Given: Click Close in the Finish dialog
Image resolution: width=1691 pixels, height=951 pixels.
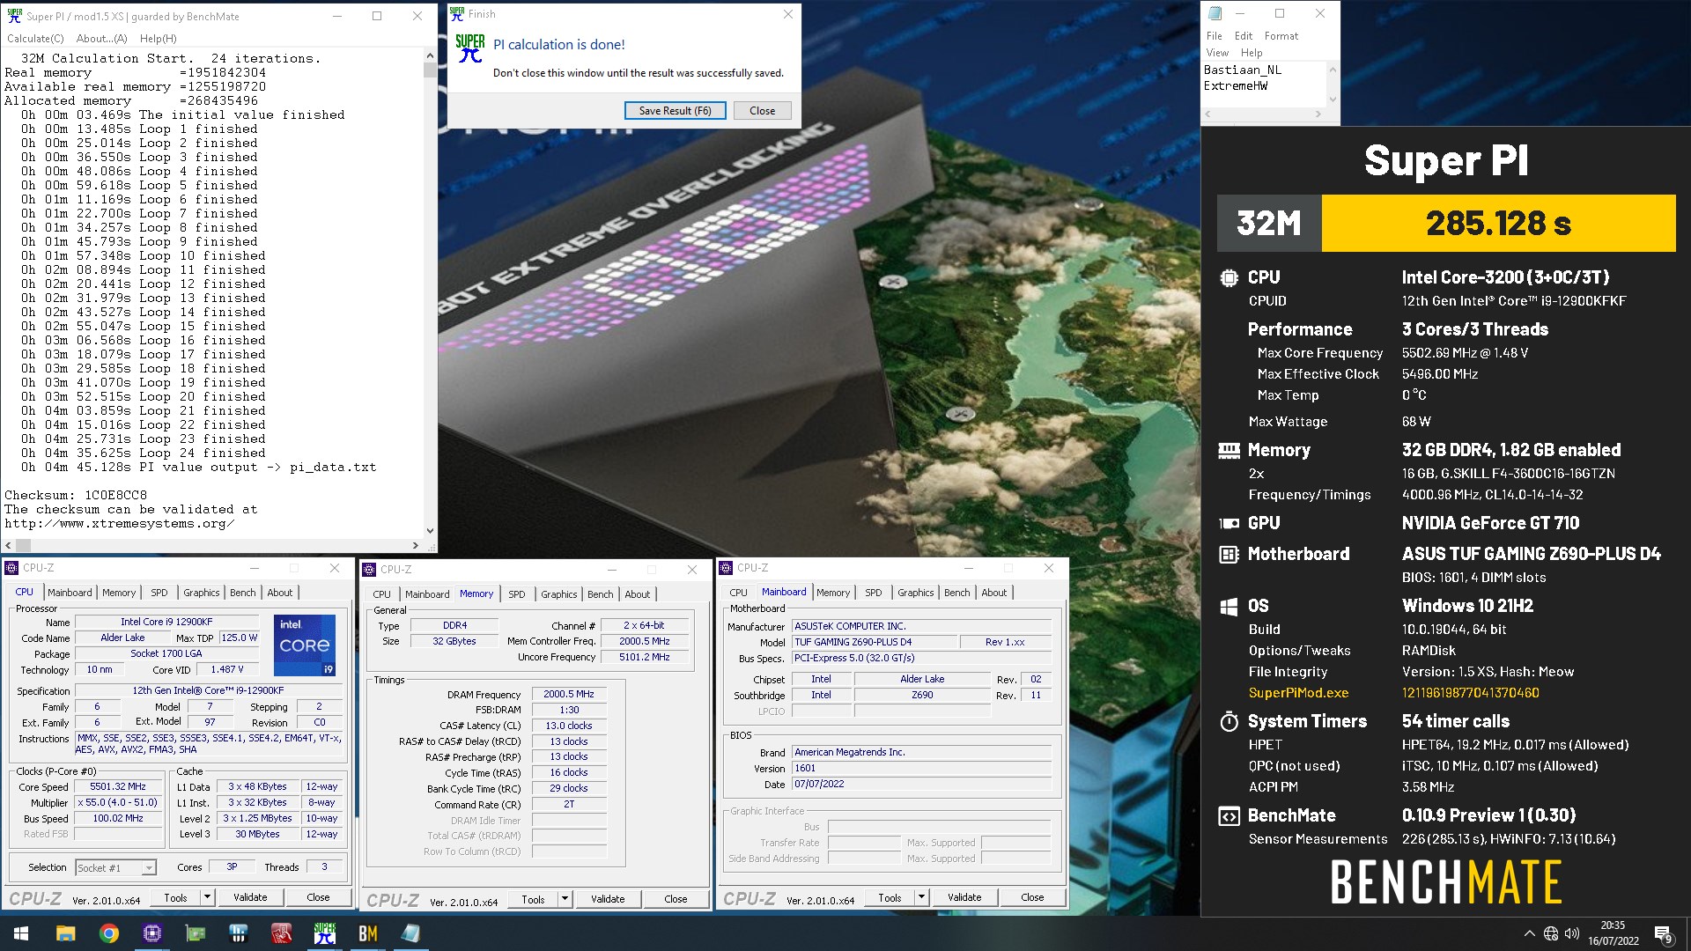Looking at the screenshot, I should 763,111.
